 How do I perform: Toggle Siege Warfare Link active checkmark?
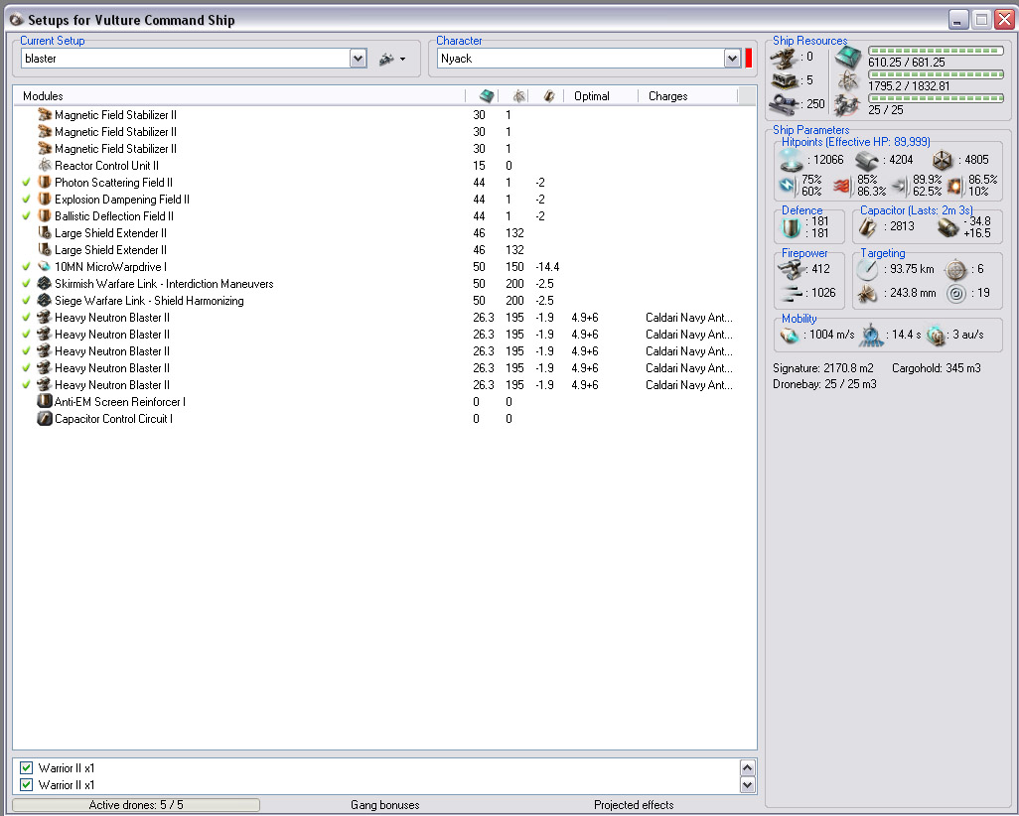26,301
